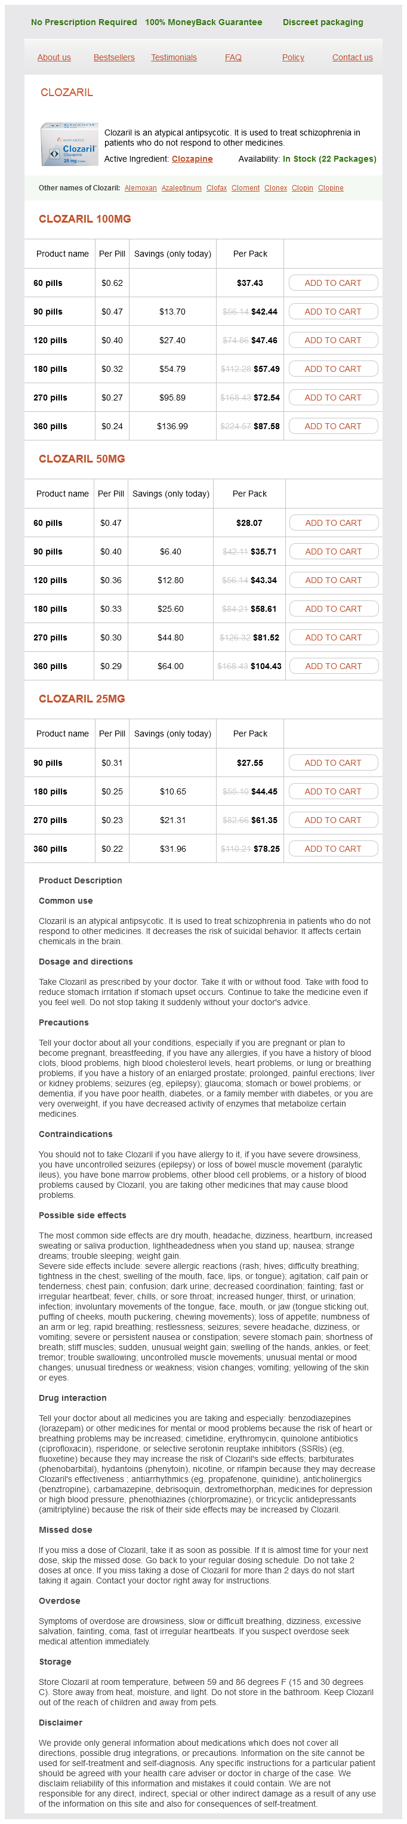
Task: Click the Azaleptinum link
Action: point(181,189)
